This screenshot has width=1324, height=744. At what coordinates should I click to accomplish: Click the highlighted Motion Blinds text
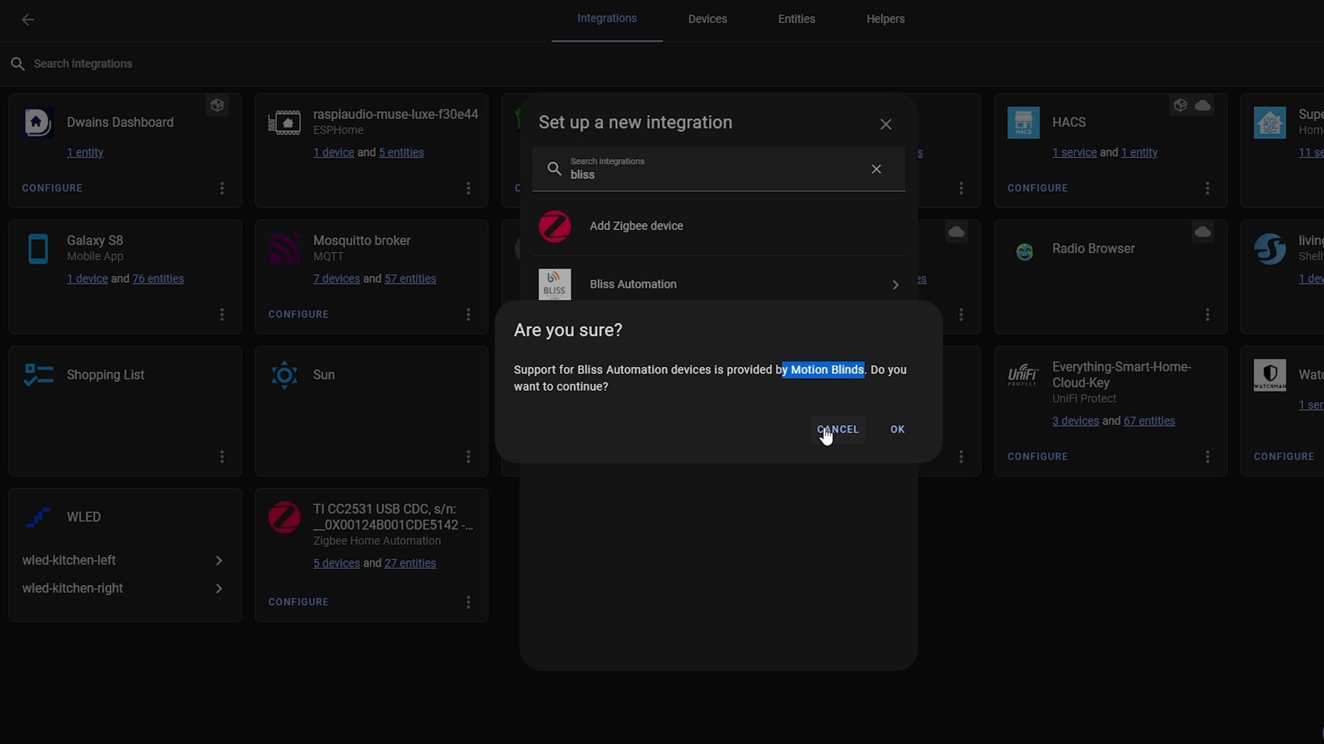[823, 370]
